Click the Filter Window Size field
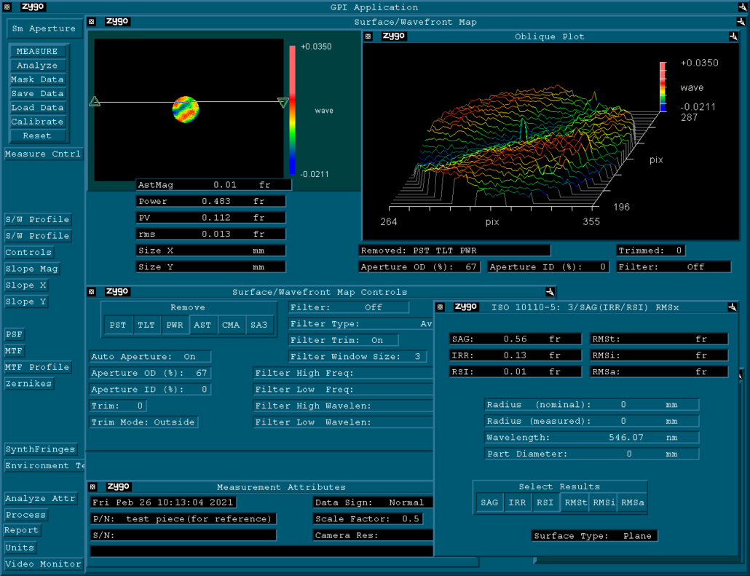This screenshot has width=750, height=576. click(x=358, y=356)
